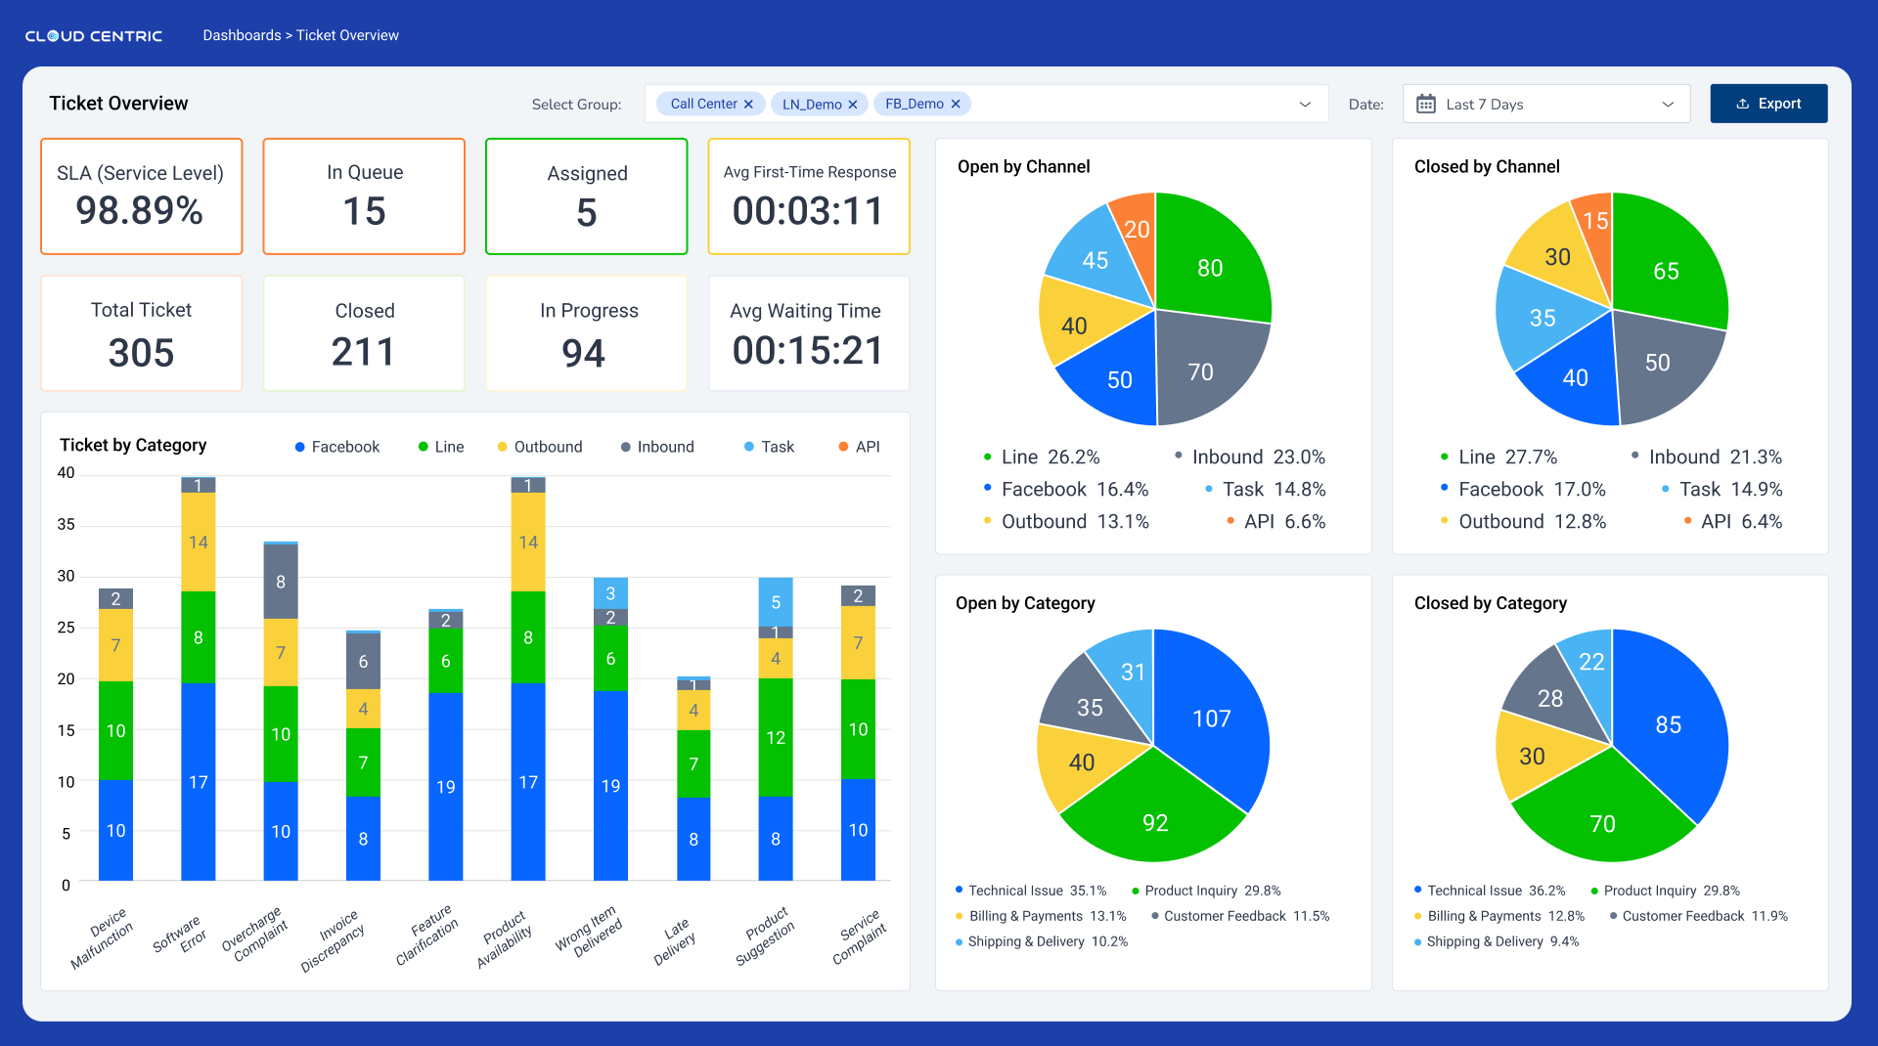
Task: Toggle the Inbound legend in Ticket by Category
Action: (x=657, y=447)
